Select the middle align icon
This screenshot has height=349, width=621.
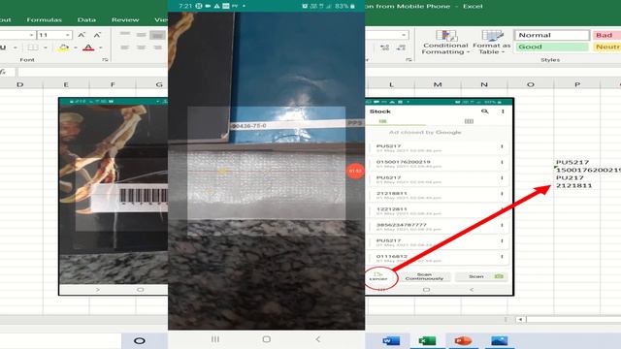pos(142,35)
